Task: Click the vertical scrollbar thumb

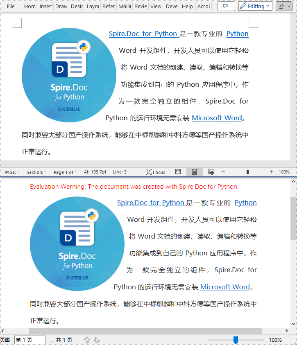Action: click(293, 218)
